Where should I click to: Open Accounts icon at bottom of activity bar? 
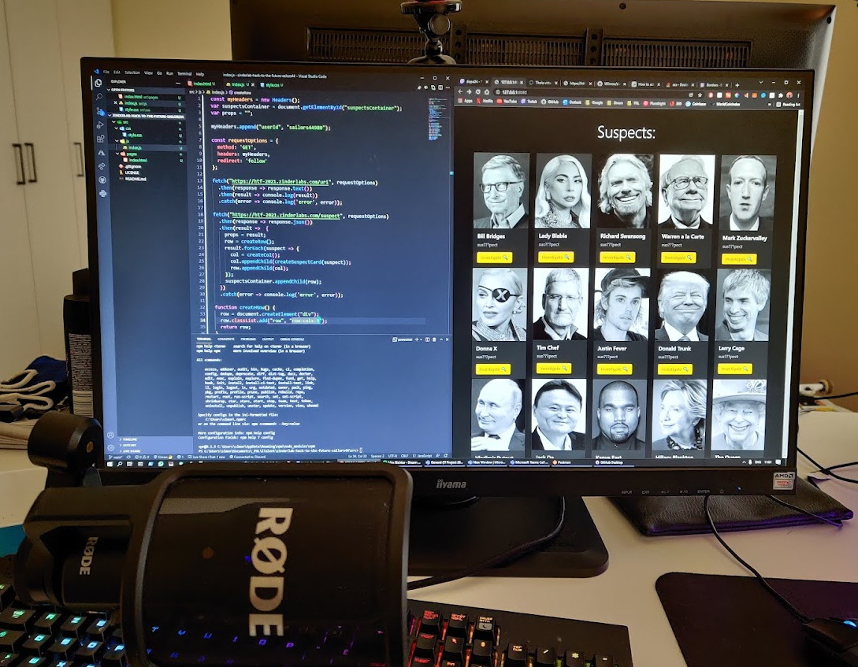pos(110,435)
